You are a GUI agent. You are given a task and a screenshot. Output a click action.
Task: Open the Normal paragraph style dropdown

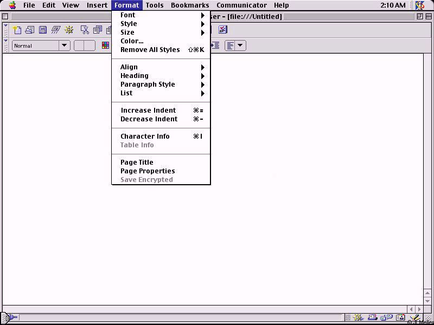tap(41, 46)
